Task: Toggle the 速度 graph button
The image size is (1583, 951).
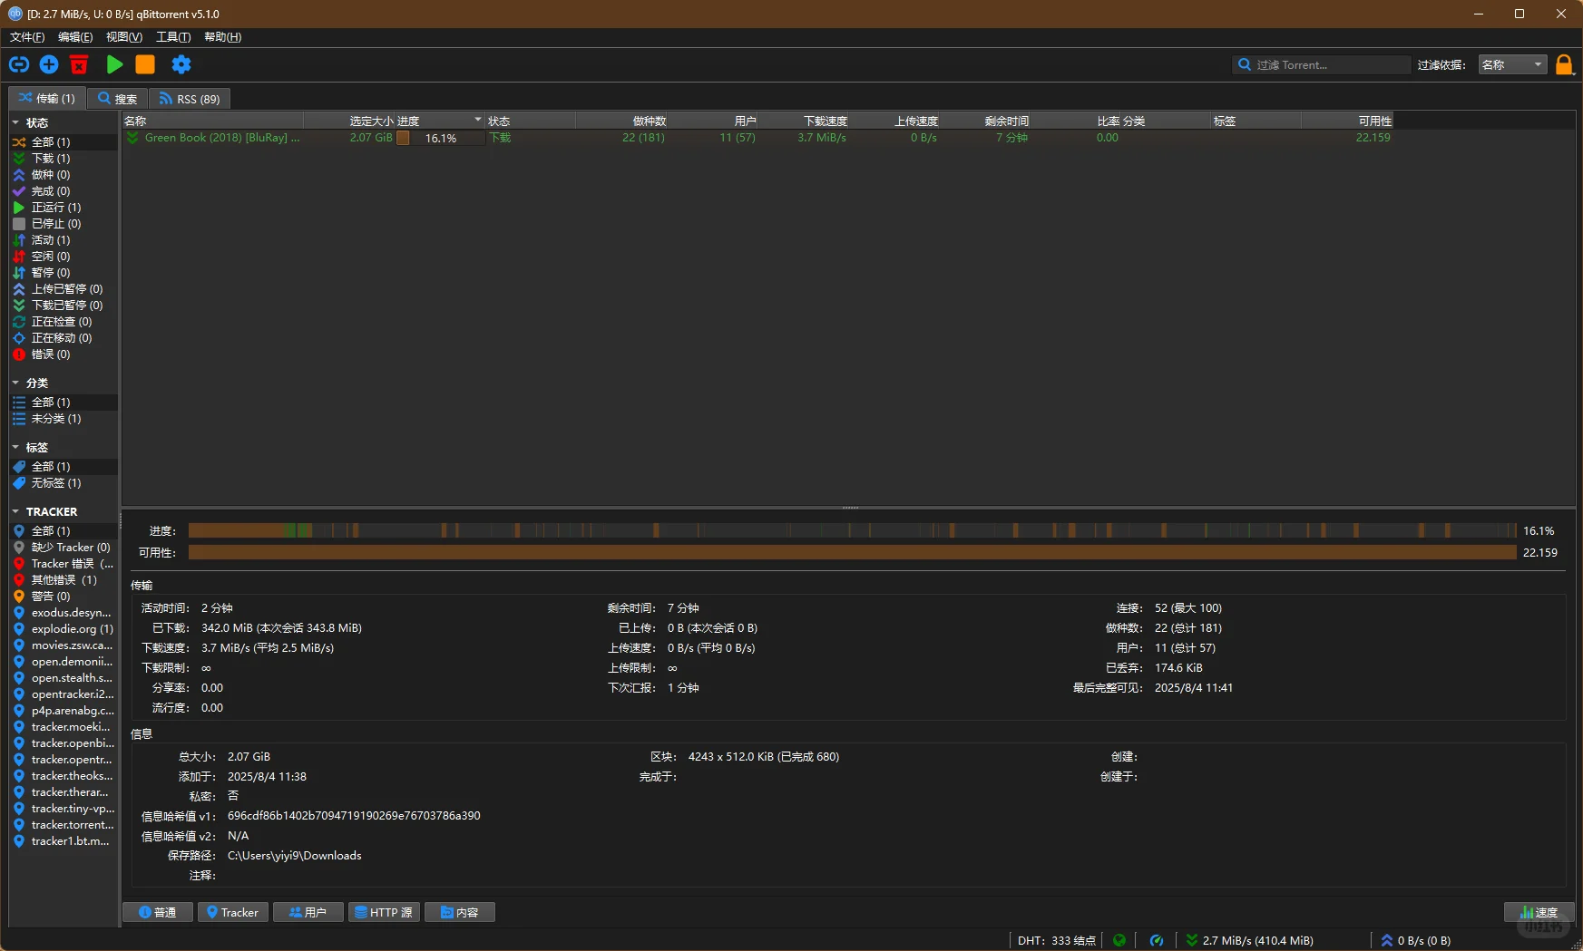Action: point(1539,912)
